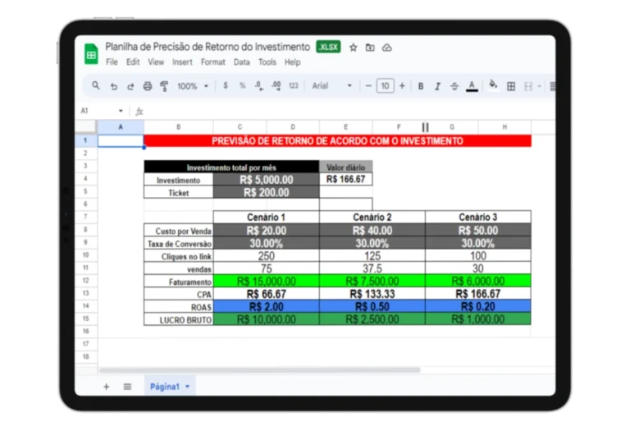Add a new sheet with plus button
Screen dimensions: 630x431
pos(106,386)
